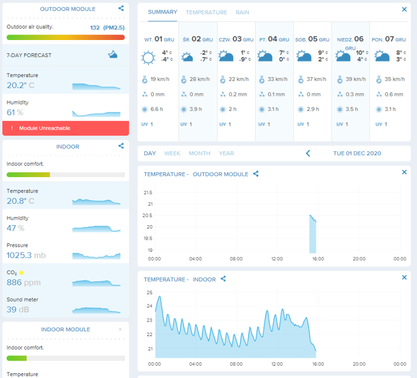Click the 7-day forecast weather icon
Screen dimensions: 417x378
tap(113, 55)
